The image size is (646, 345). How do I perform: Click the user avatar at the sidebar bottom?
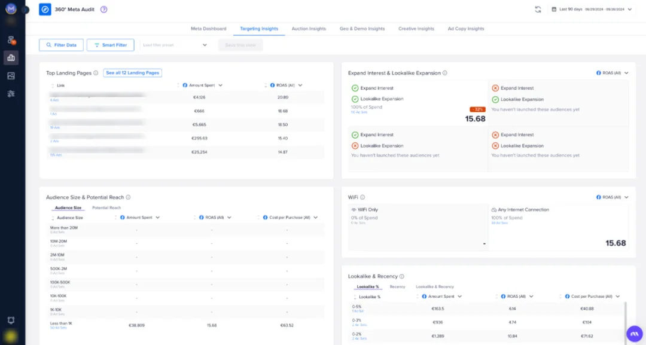pos(11,337)
